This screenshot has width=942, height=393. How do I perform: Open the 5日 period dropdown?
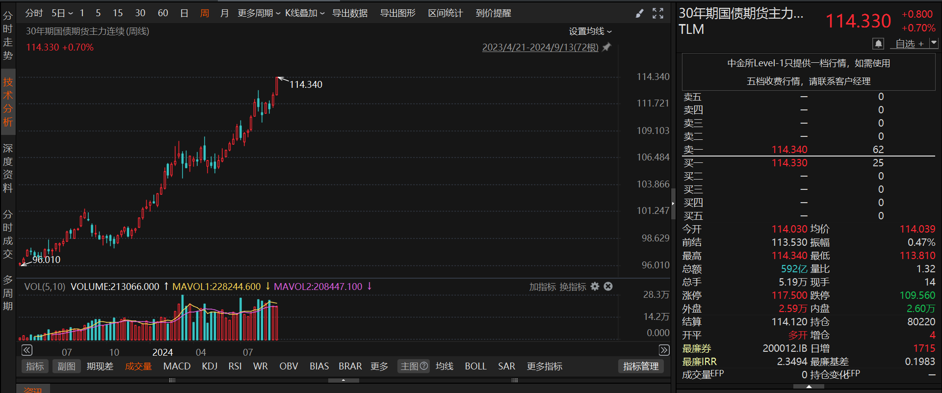(62, 13)
